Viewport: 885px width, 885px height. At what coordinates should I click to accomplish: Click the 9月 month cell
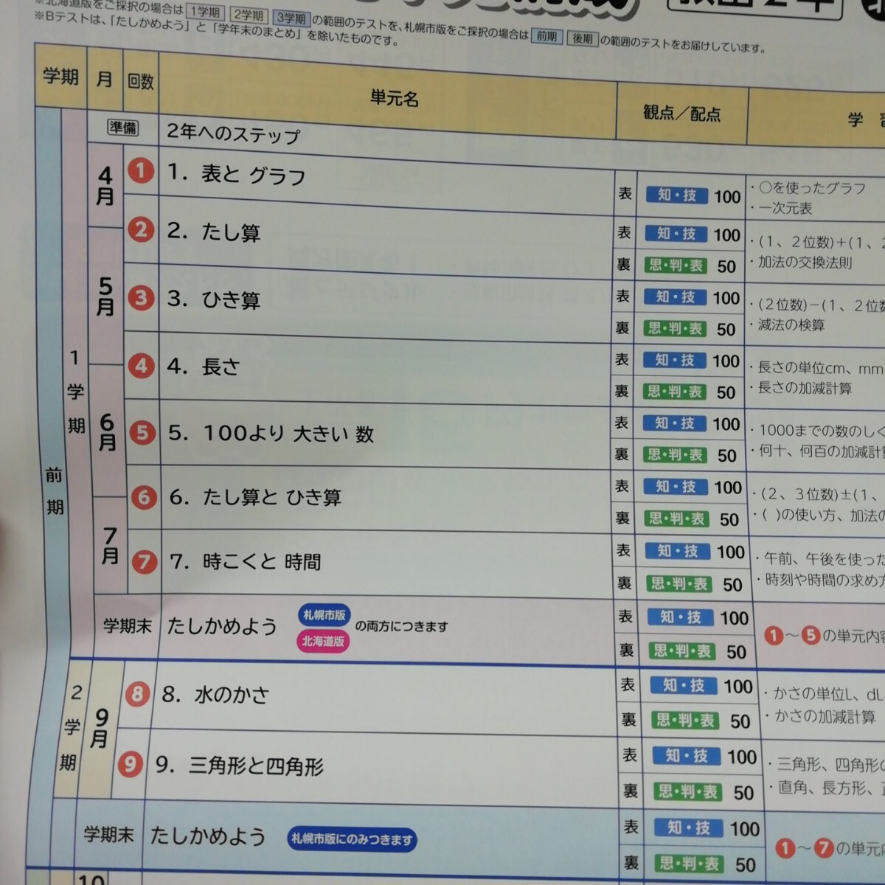tap(99, 728)
